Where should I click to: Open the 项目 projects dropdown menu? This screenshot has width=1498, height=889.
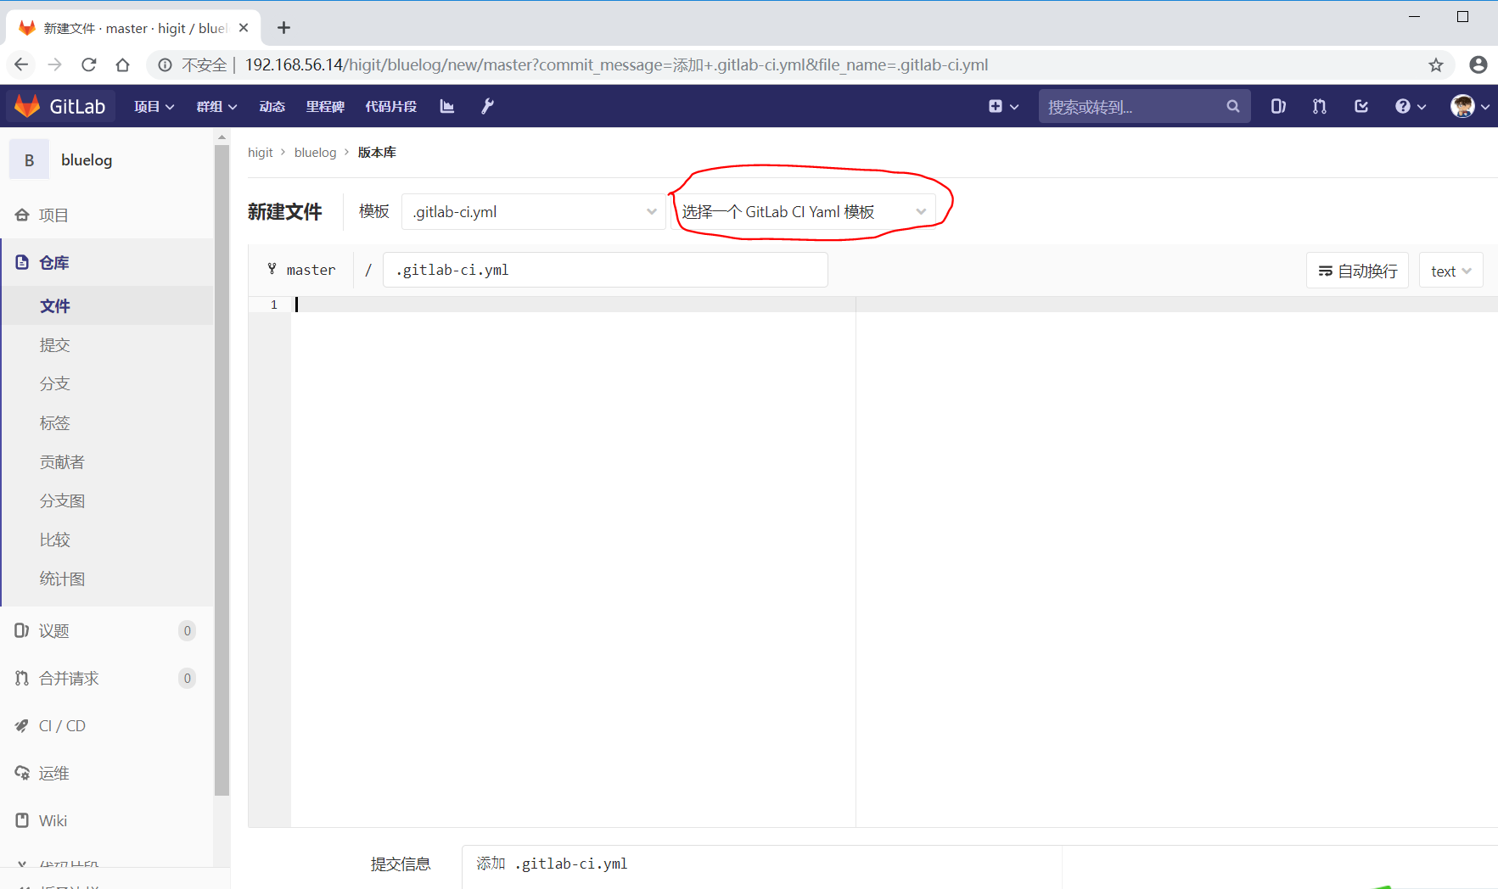[154, 106]
